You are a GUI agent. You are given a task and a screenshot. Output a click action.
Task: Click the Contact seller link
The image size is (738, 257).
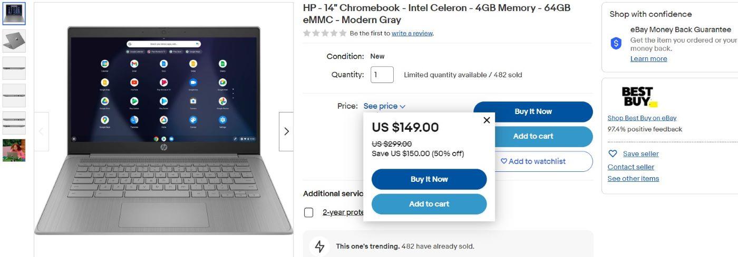coord(630,167)
